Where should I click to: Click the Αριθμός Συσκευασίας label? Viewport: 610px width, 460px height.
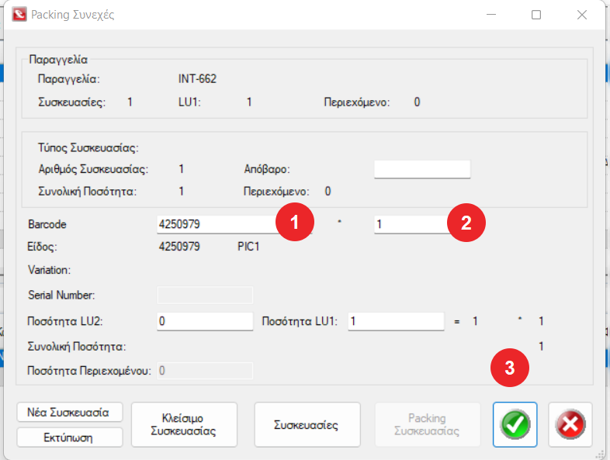93,169
